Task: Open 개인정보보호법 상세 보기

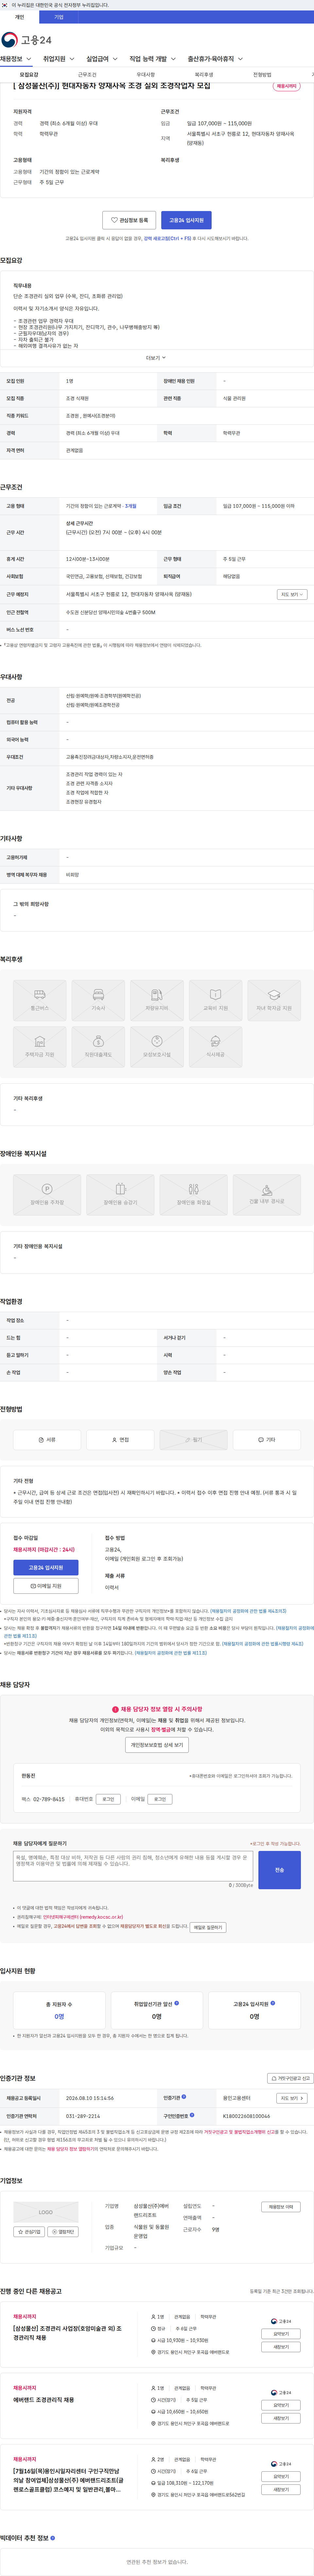Action: tap(157, 1745)
